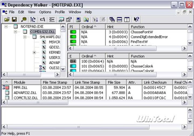This screenshot has width=194, height=136.
Task: Open System Information computer icon
Action: coord(78,20)
